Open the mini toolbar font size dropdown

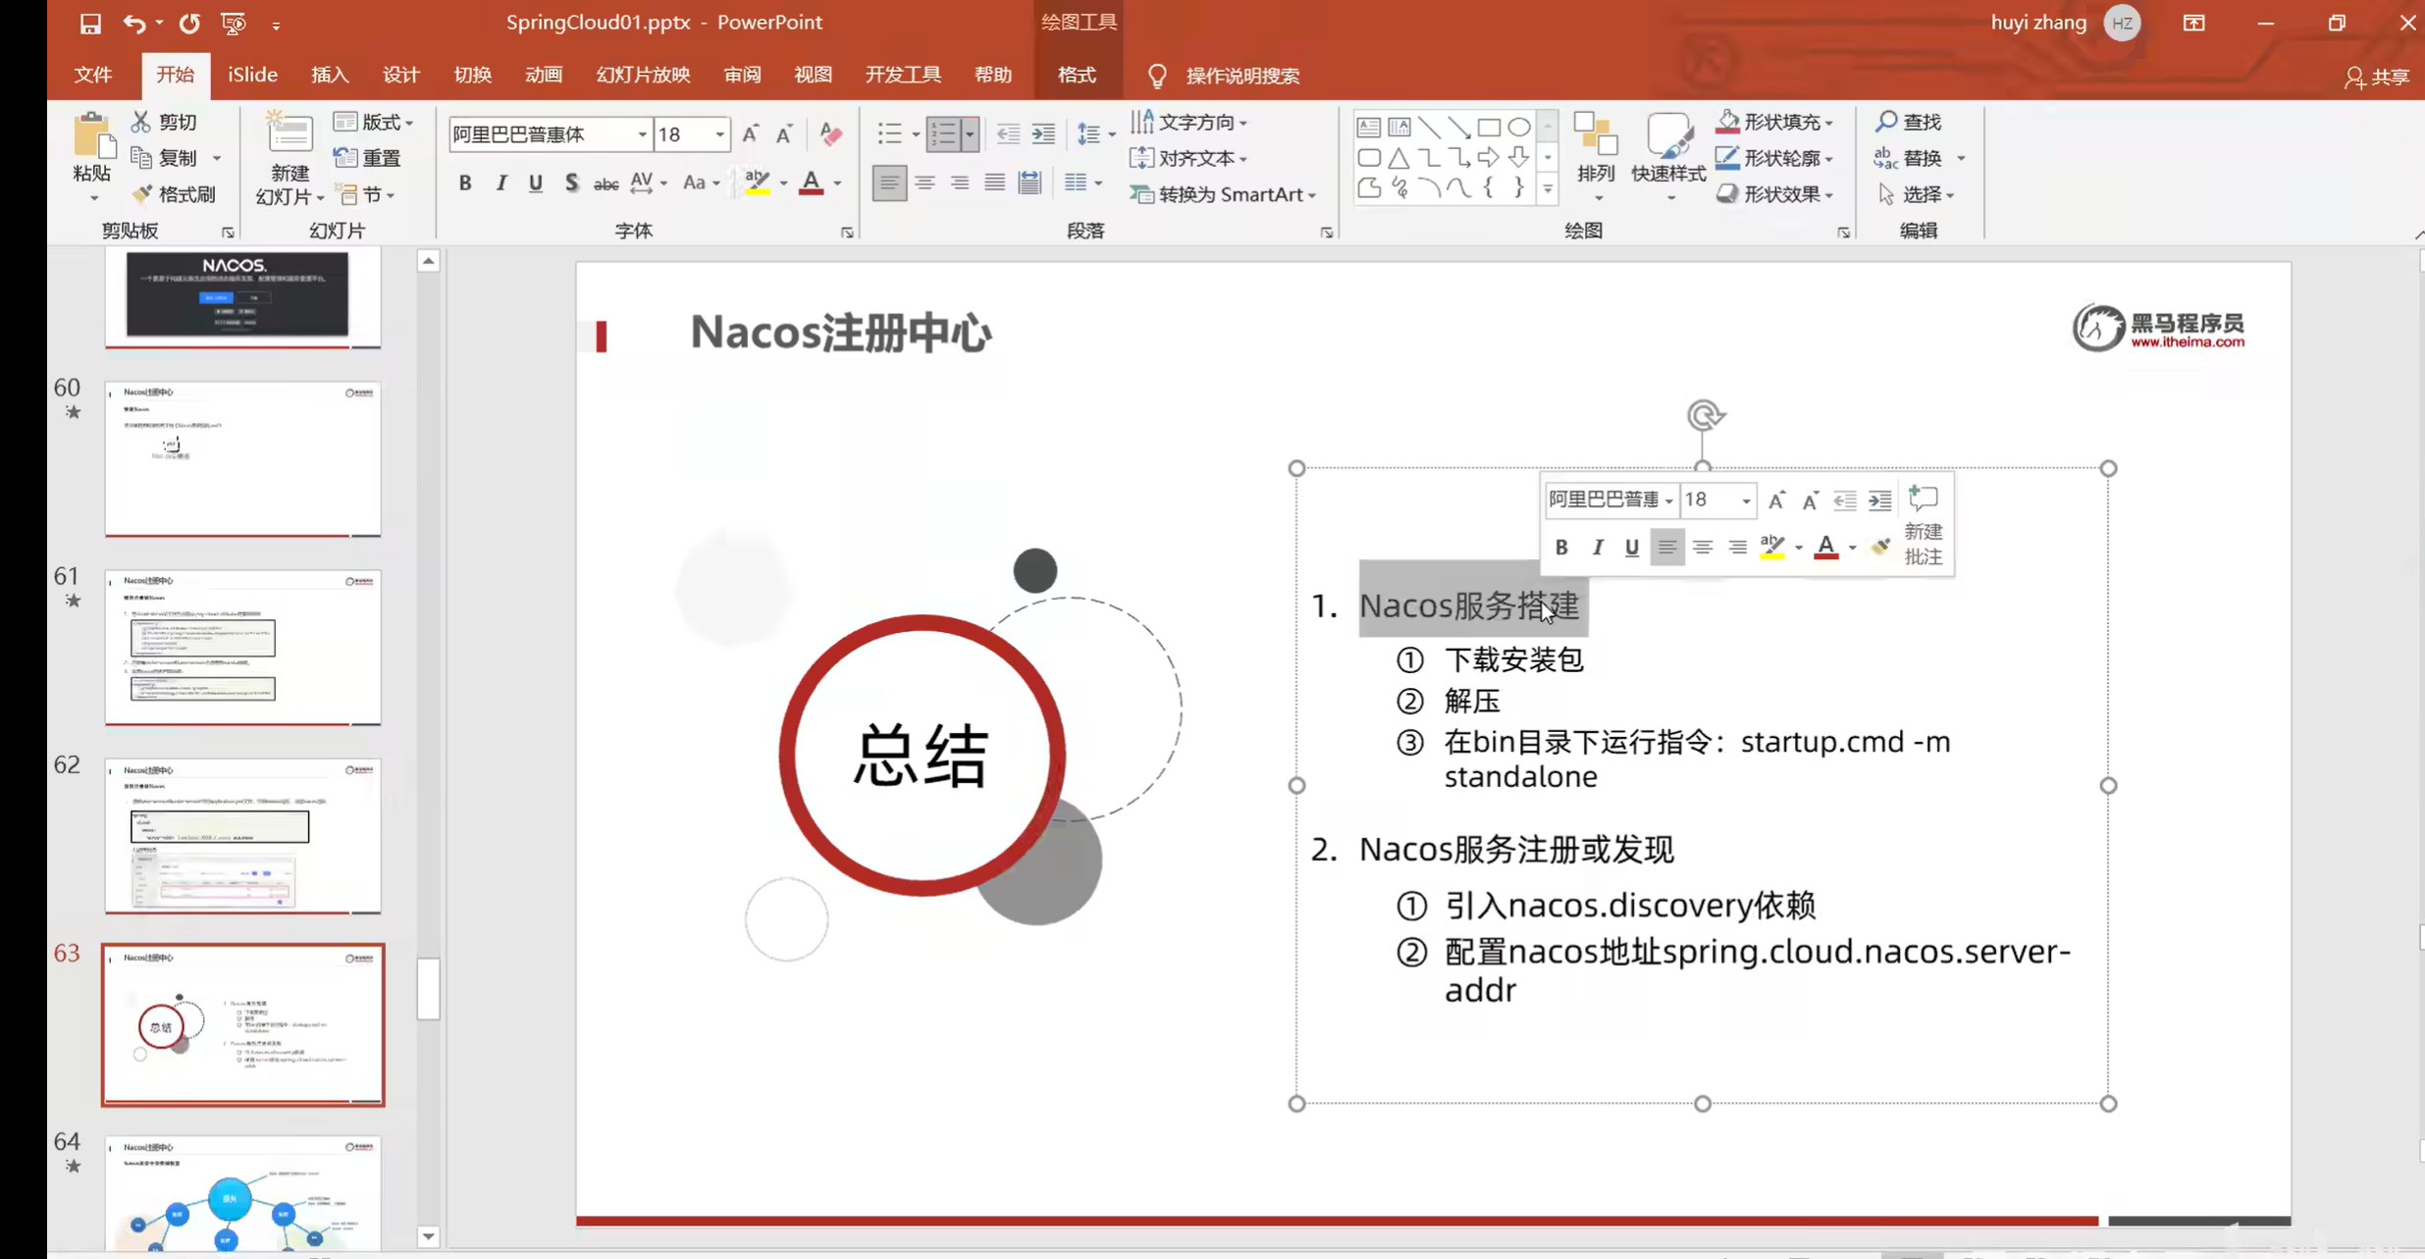(x=1745, y=500)
